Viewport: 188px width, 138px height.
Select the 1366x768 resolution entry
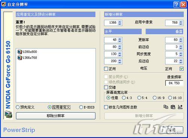pos(27,58)
